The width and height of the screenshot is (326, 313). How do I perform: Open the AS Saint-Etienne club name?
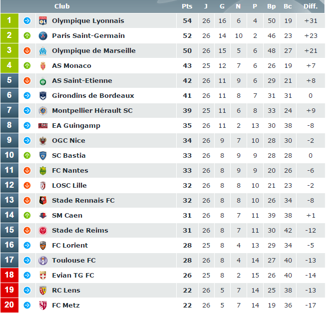pyautogui.click(x=82, y=81)
